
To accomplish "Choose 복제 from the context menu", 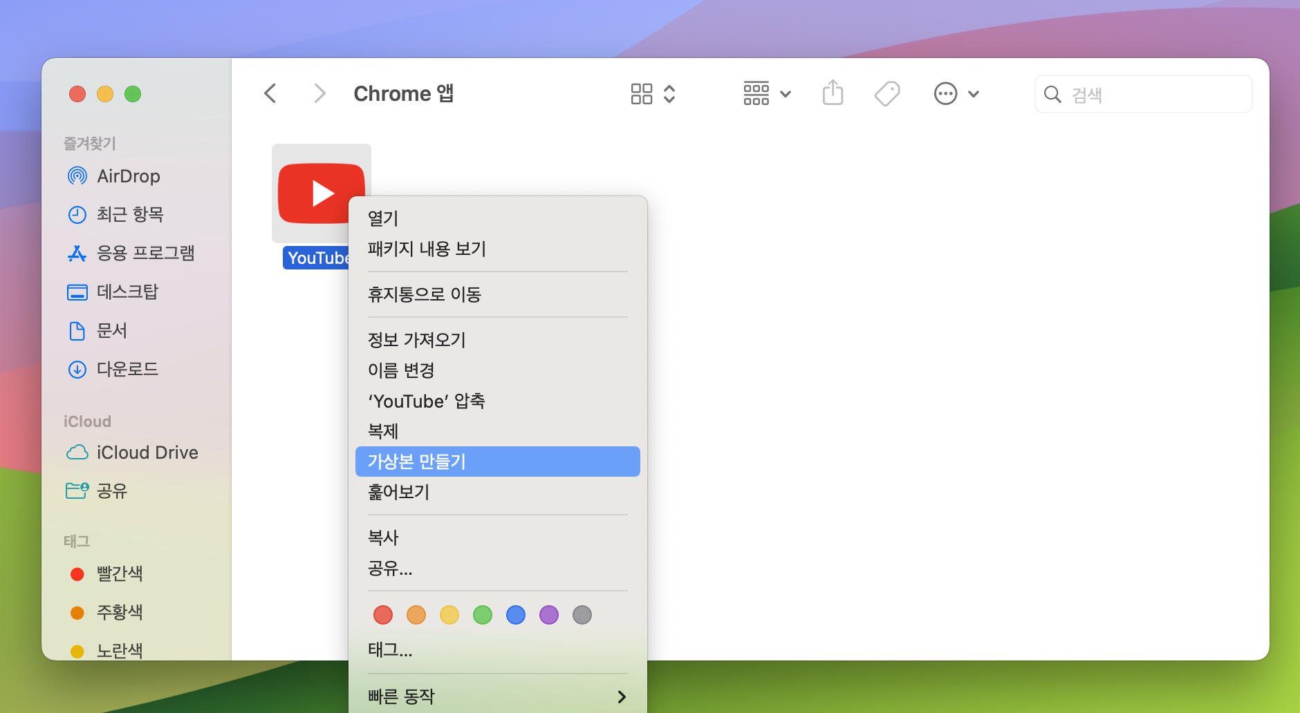I will 497,431.
